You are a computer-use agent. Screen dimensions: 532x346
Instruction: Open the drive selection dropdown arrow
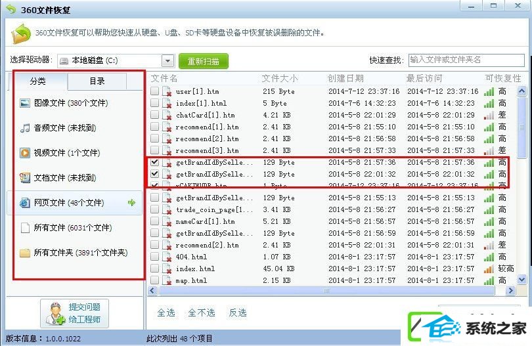click(167, 61)
